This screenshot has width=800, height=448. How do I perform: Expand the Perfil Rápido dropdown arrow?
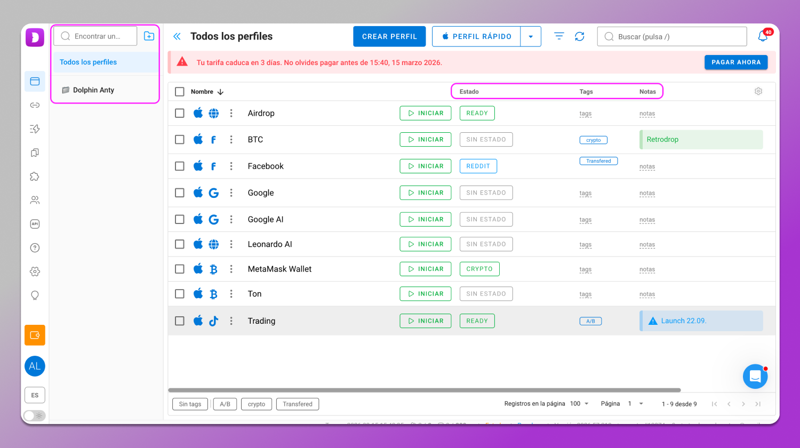click(x=531, y=37)
